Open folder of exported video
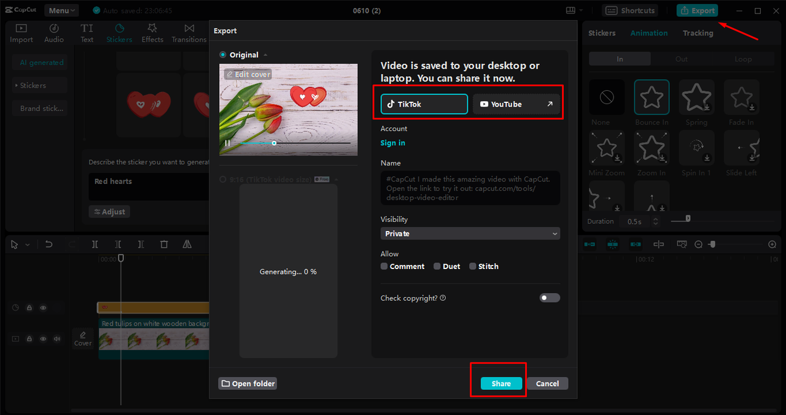 tap(248, 383)
